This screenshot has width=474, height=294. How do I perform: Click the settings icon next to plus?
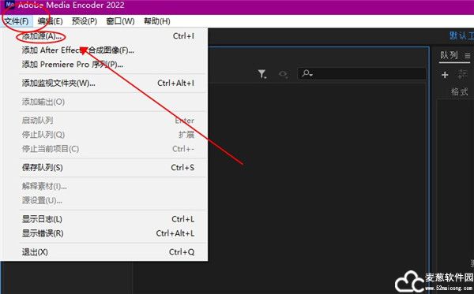462,74
